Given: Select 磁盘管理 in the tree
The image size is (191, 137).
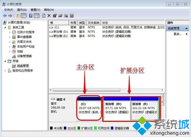Looking at the screenshot, I should tap(23, 66).
